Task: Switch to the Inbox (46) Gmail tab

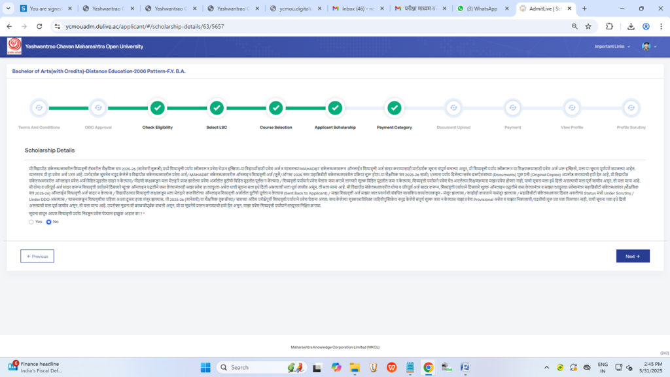Action: point(357,9)
